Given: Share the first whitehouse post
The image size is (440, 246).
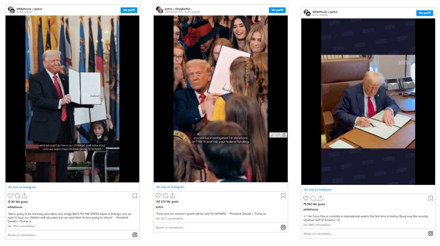Looking at the screenshot, I should click(25, 196).
